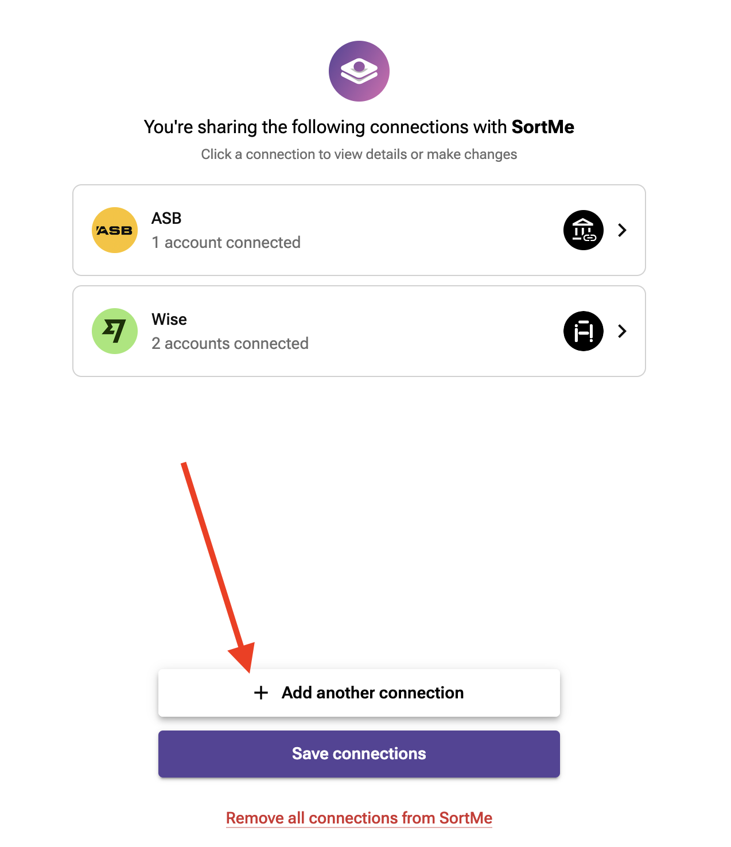The width and height of the screenshot is (731, 847).
Task: Open the Wise connection card
Action: (359, 331)
